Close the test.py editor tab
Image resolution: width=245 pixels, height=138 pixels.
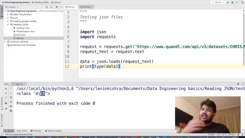pos(77,7)
